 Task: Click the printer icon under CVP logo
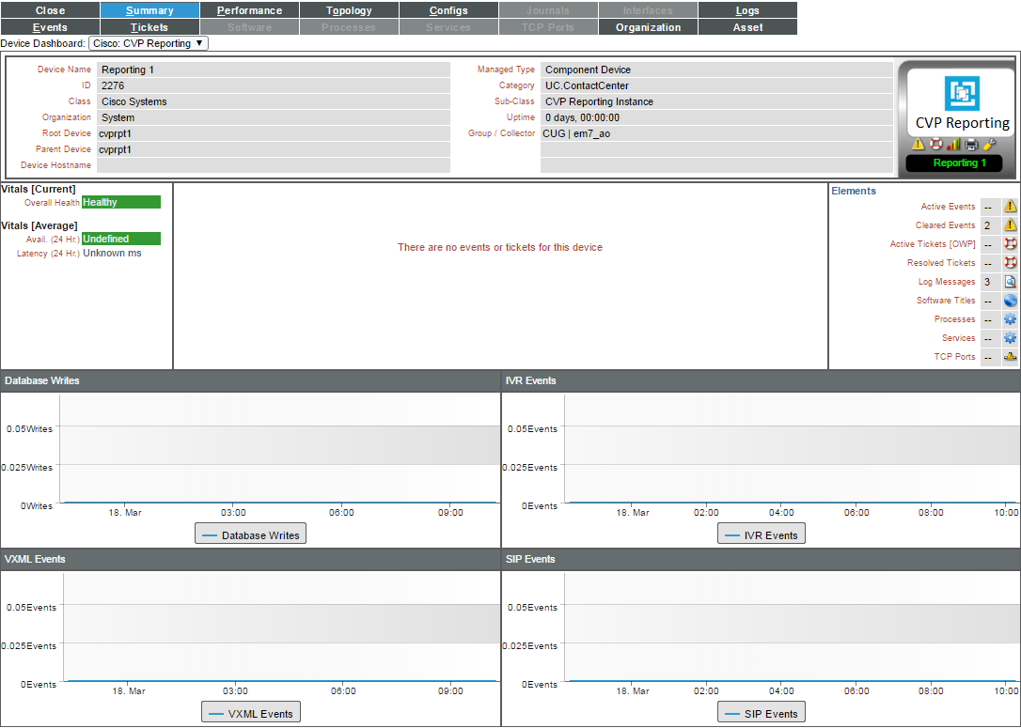coord(971,145)
